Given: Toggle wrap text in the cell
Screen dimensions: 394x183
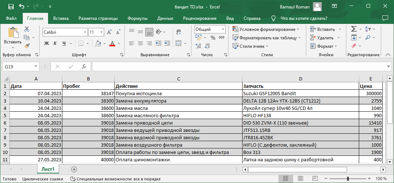Looking at the screenshot, I should click(179, 32).
